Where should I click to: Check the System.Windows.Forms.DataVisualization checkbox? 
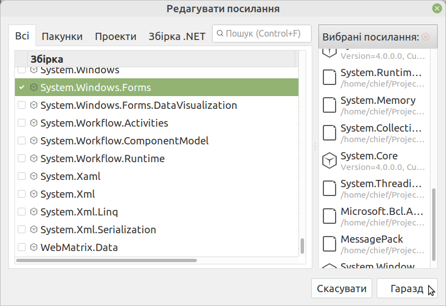click(x=22, y=106)
